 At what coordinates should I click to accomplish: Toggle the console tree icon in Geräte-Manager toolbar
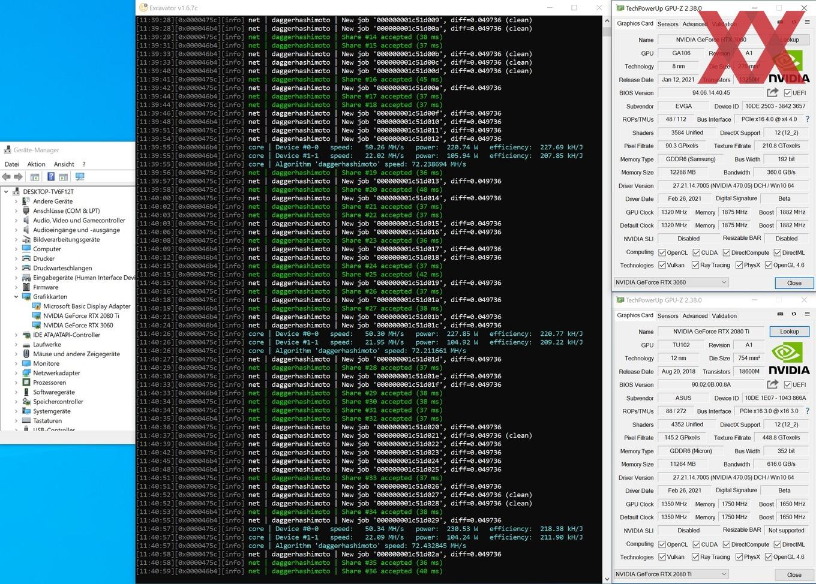pos(35,177)
